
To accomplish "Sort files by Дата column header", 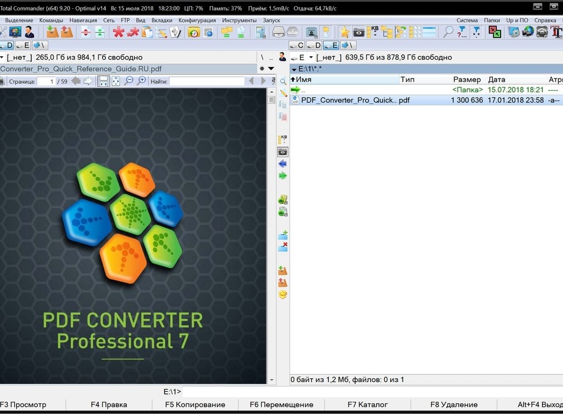I will (497, 79).
